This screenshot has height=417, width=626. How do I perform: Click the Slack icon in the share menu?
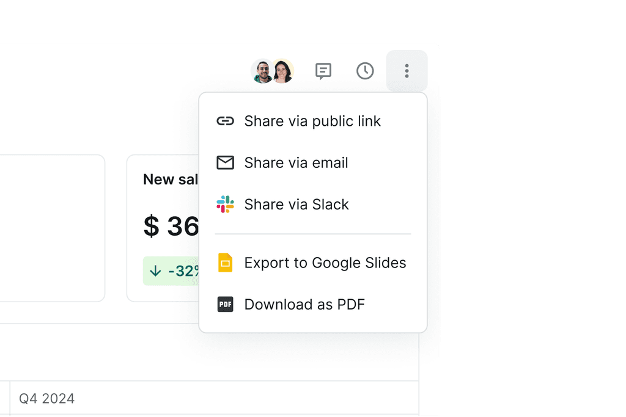click(x=226, y=204)
